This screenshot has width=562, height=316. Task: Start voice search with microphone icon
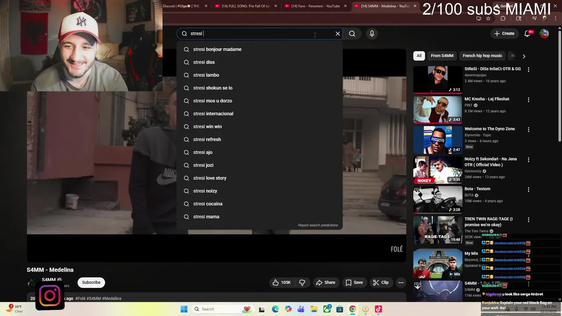click(372, 34)
